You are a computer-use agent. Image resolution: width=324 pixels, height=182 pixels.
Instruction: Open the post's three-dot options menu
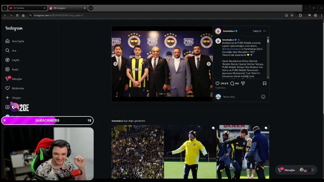pyautogui.click(x=265, y=31)
